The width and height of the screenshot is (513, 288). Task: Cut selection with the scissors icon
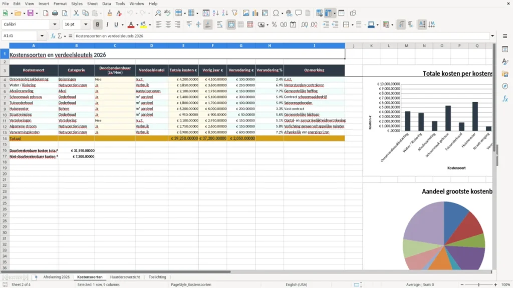pos(76,13)
